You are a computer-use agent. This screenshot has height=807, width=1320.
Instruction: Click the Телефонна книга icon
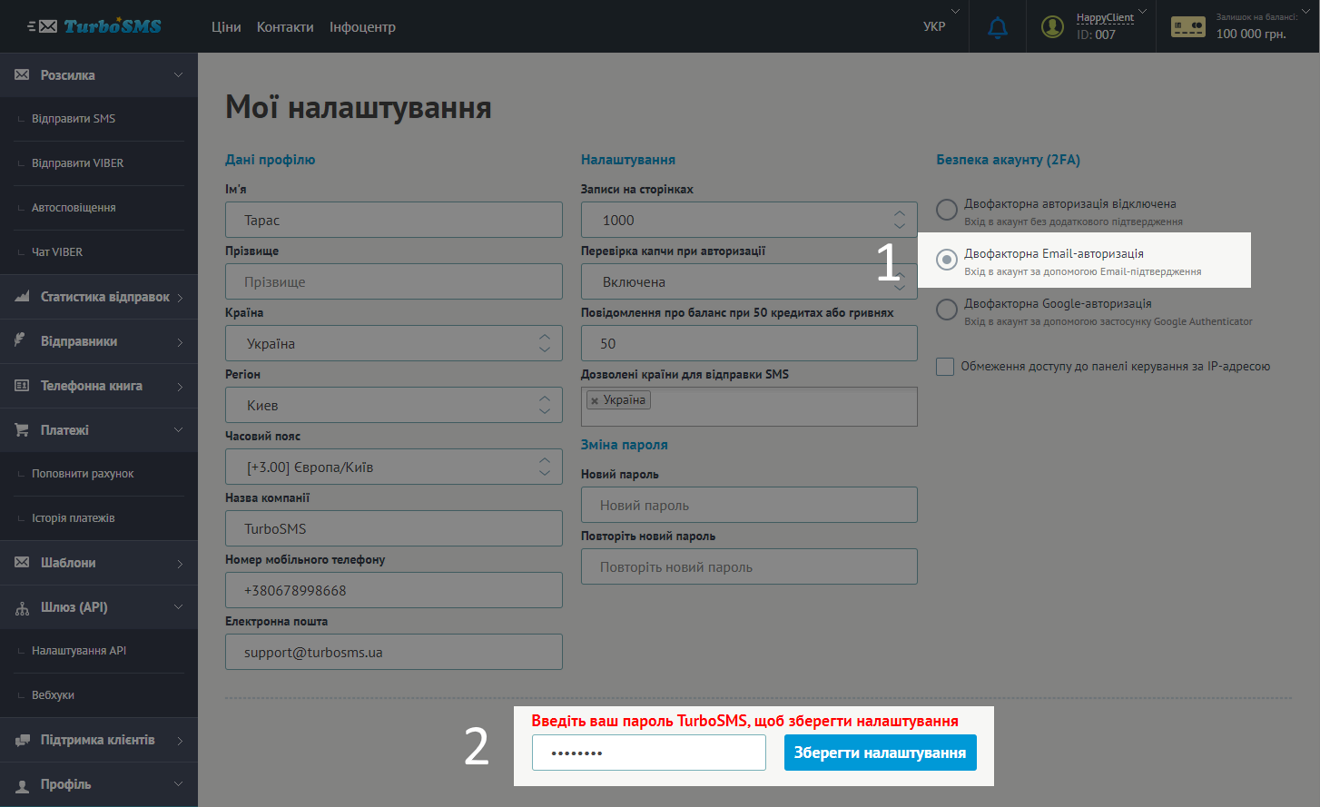coord(22,386)
